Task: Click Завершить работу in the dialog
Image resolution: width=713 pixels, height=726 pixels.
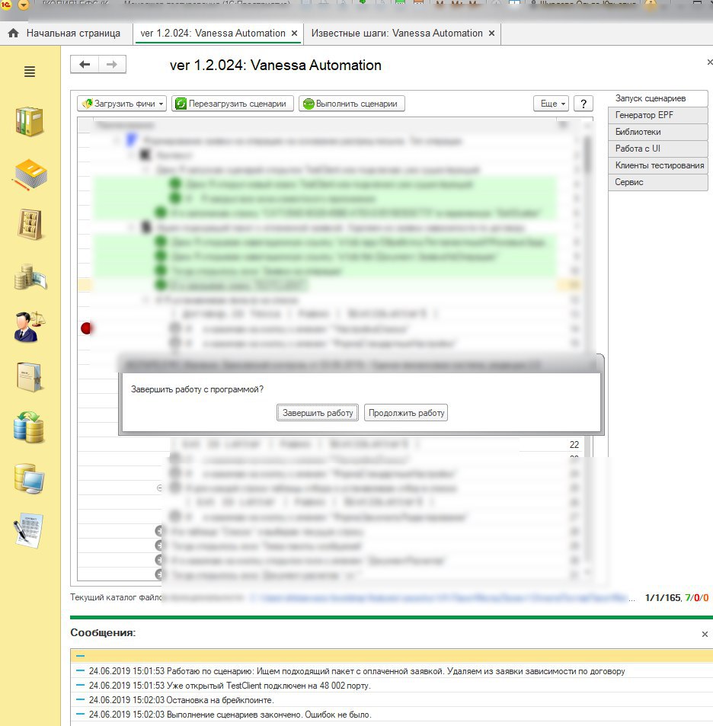Action: coord(318,413)
